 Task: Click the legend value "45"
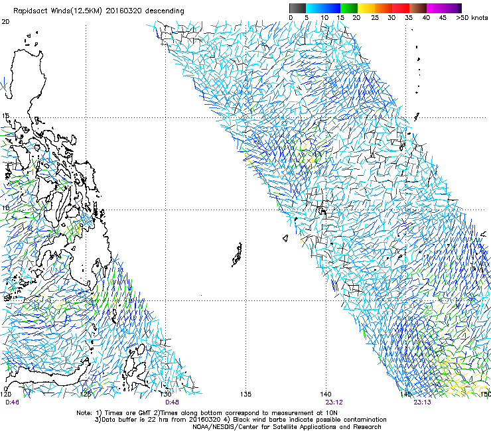pos(443,18)
